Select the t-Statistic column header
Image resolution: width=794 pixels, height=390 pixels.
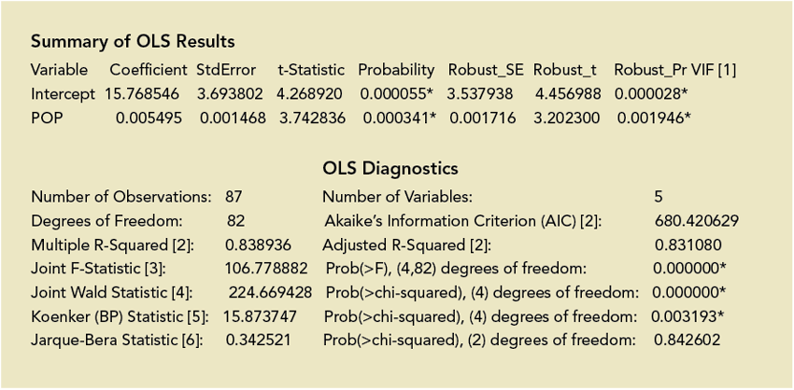coord(311,70)
